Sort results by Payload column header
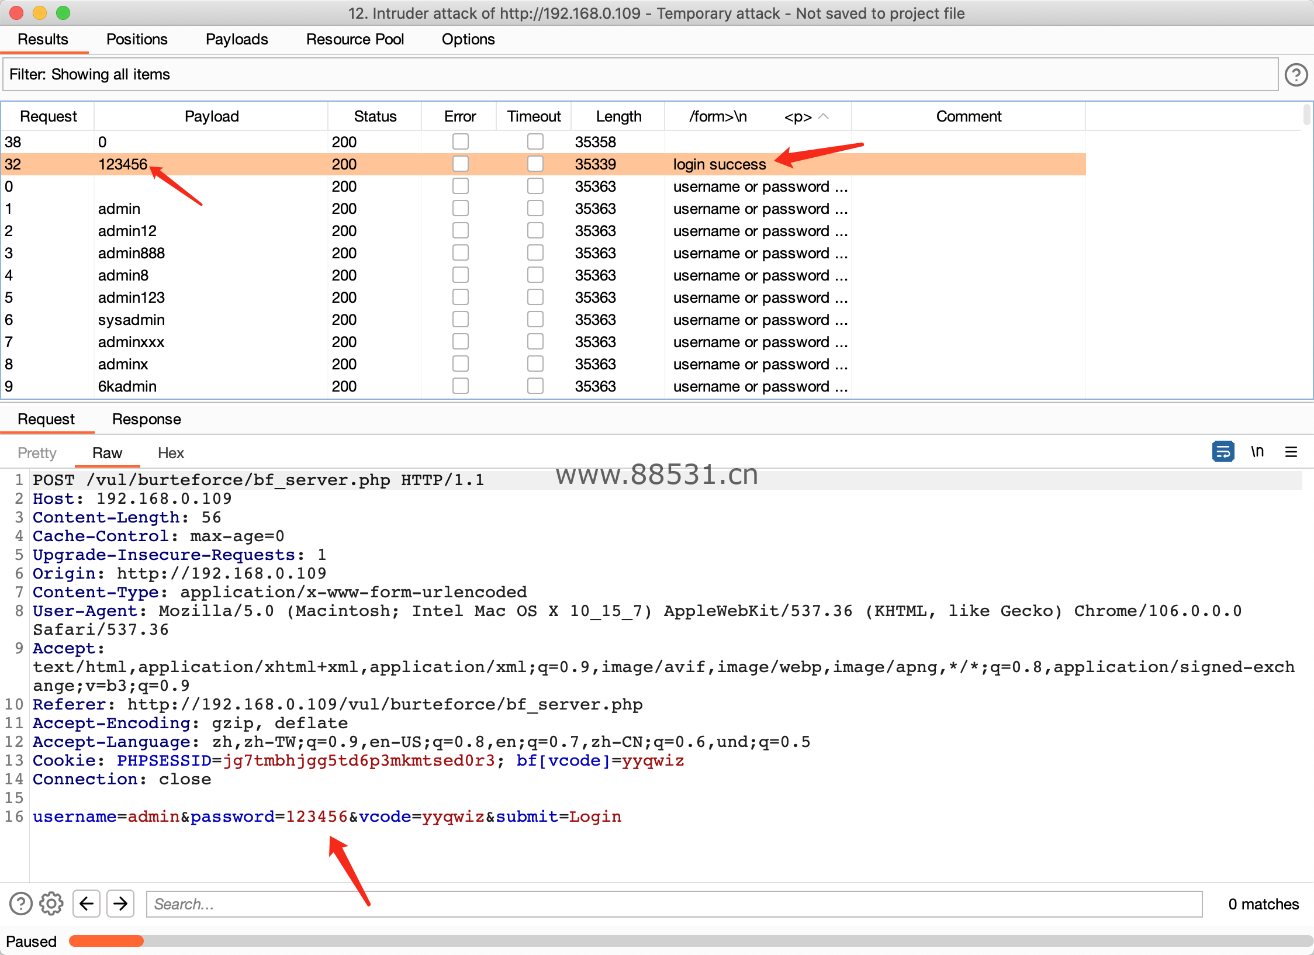The height and width of the screenshot is (955, 1314). [211, 116]
